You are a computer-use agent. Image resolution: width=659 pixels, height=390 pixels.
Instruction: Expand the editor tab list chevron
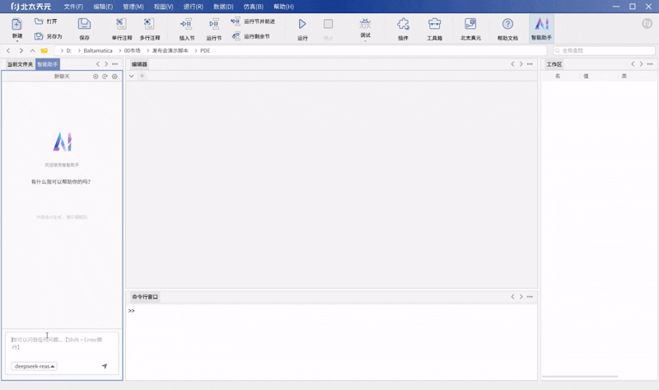(x=131, y=76)
